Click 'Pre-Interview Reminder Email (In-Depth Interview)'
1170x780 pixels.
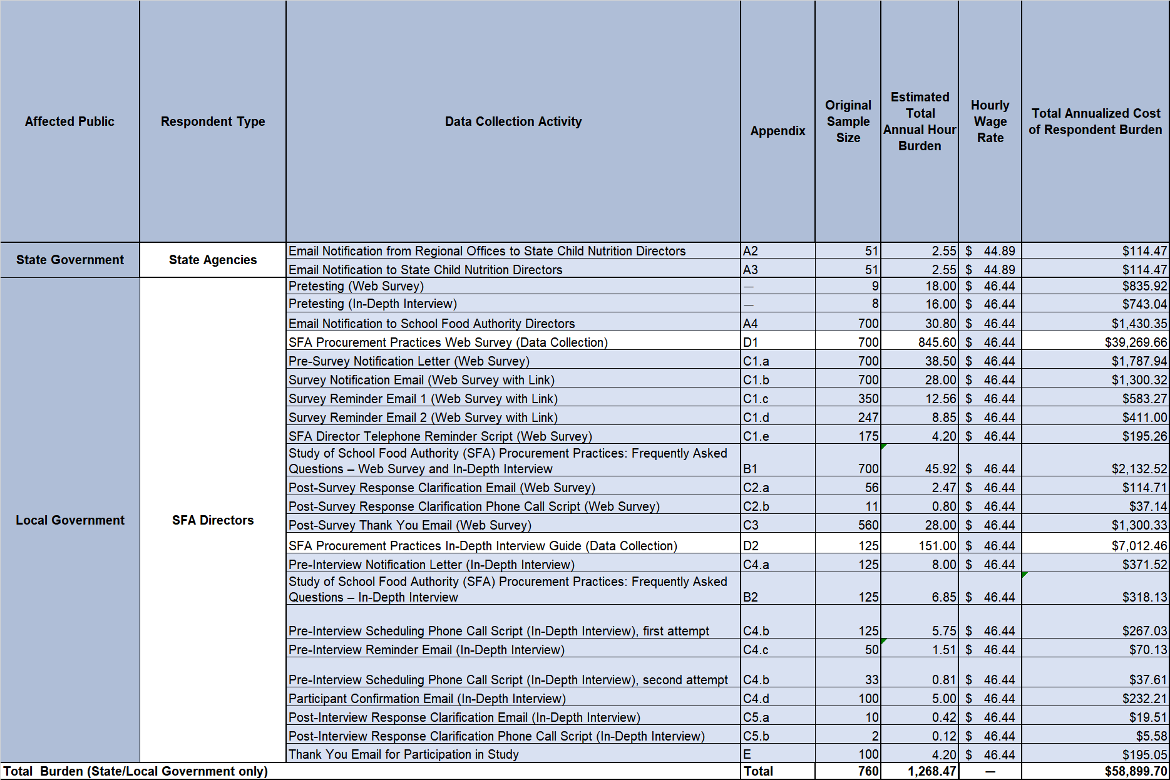513,649
